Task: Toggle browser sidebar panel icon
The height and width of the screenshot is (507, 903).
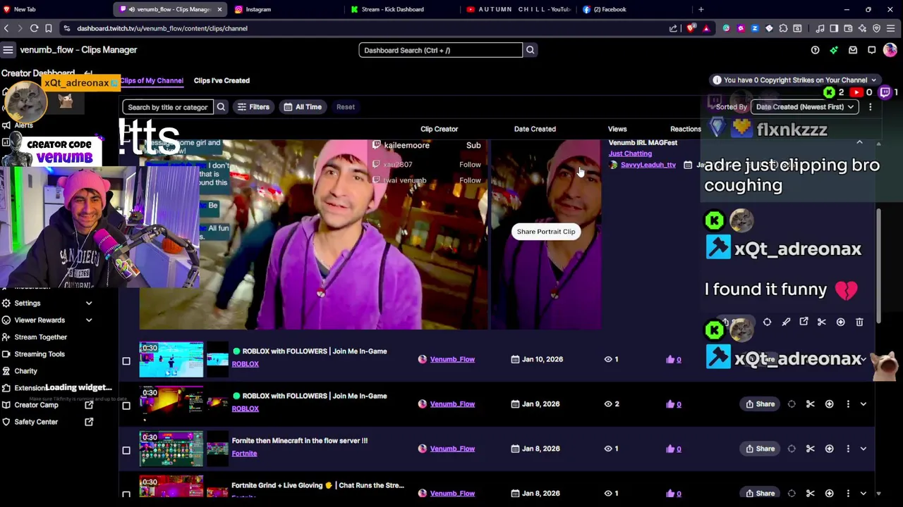Action: pos(834,28)
